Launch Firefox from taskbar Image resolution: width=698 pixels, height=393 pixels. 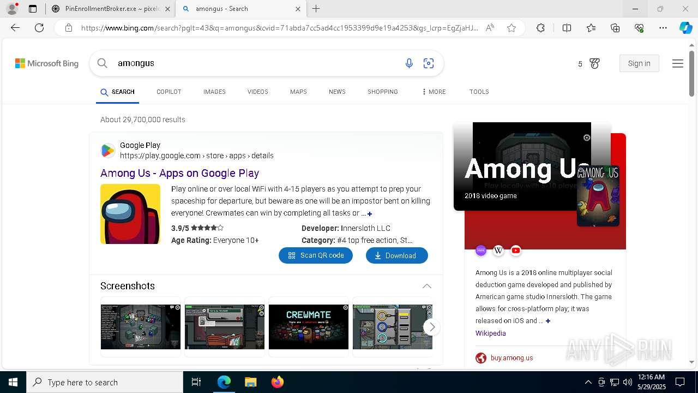(278, 382)
